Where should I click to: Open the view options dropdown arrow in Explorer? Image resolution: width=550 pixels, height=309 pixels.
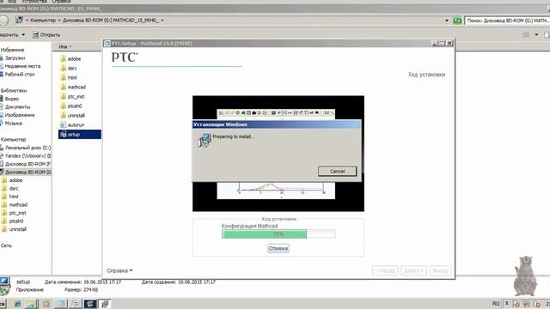[x=536, y=34]
